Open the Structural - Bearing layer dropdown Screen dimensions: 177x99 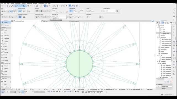point(9,17)
